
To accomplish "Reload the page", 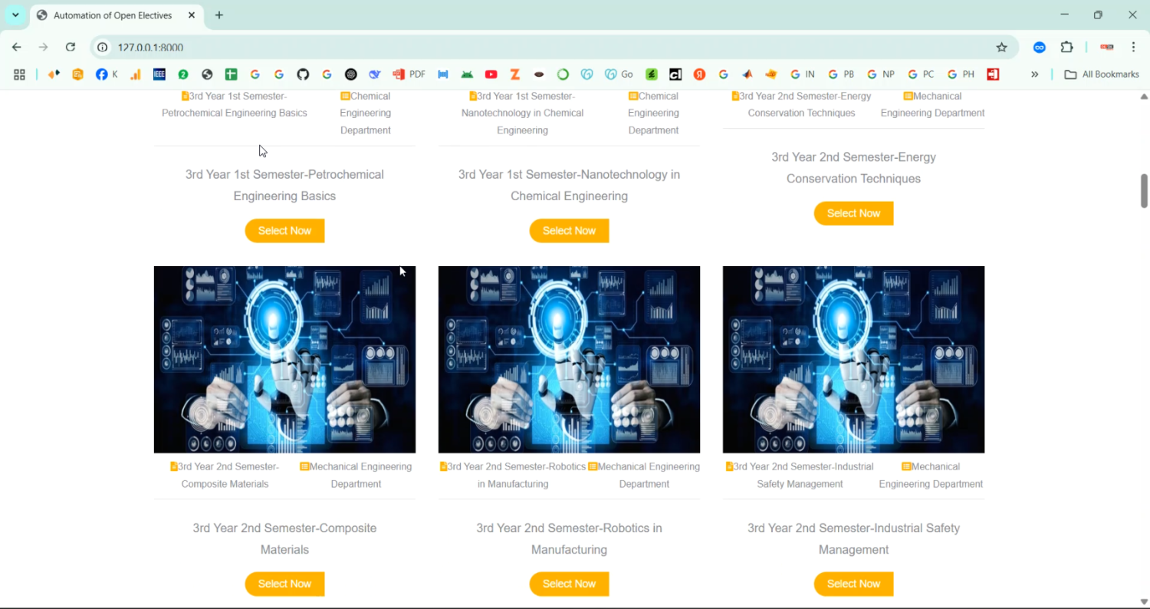I will pos(71,48).
